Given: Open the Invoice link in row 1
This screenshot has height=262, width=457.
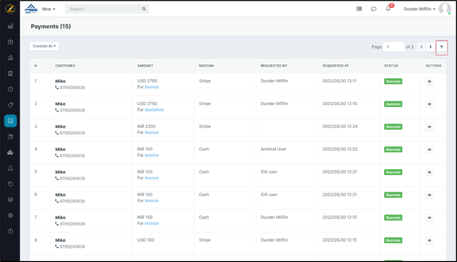Looking at the screenshot, I should click(x=151, y=87).
